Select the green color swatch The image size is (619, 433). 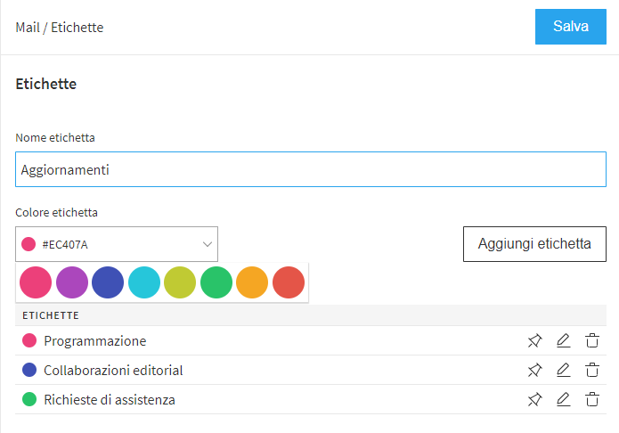tap(216, 282)
